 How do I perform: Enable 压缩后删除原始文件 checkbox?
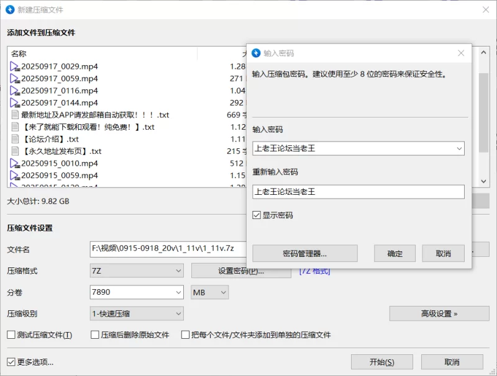click(x=96, y=335)
